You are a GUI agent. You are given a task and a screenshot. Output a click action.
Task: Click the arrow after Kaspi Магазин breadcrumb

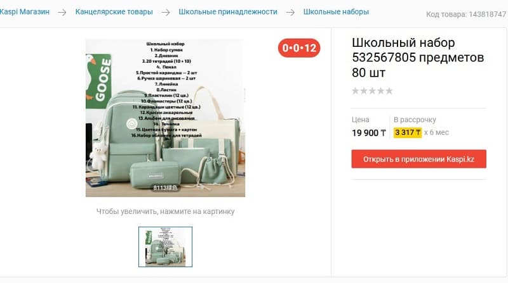click(62, 13)
